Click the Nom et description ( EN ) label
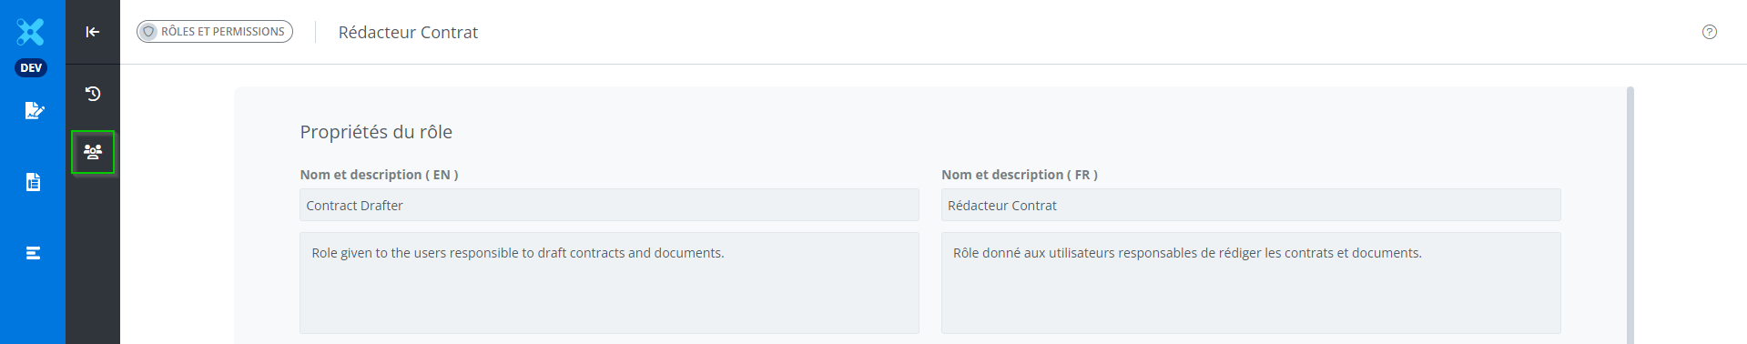Viewport: 1747px width, 344px height. pyautogui.click(x=379, y=175)
